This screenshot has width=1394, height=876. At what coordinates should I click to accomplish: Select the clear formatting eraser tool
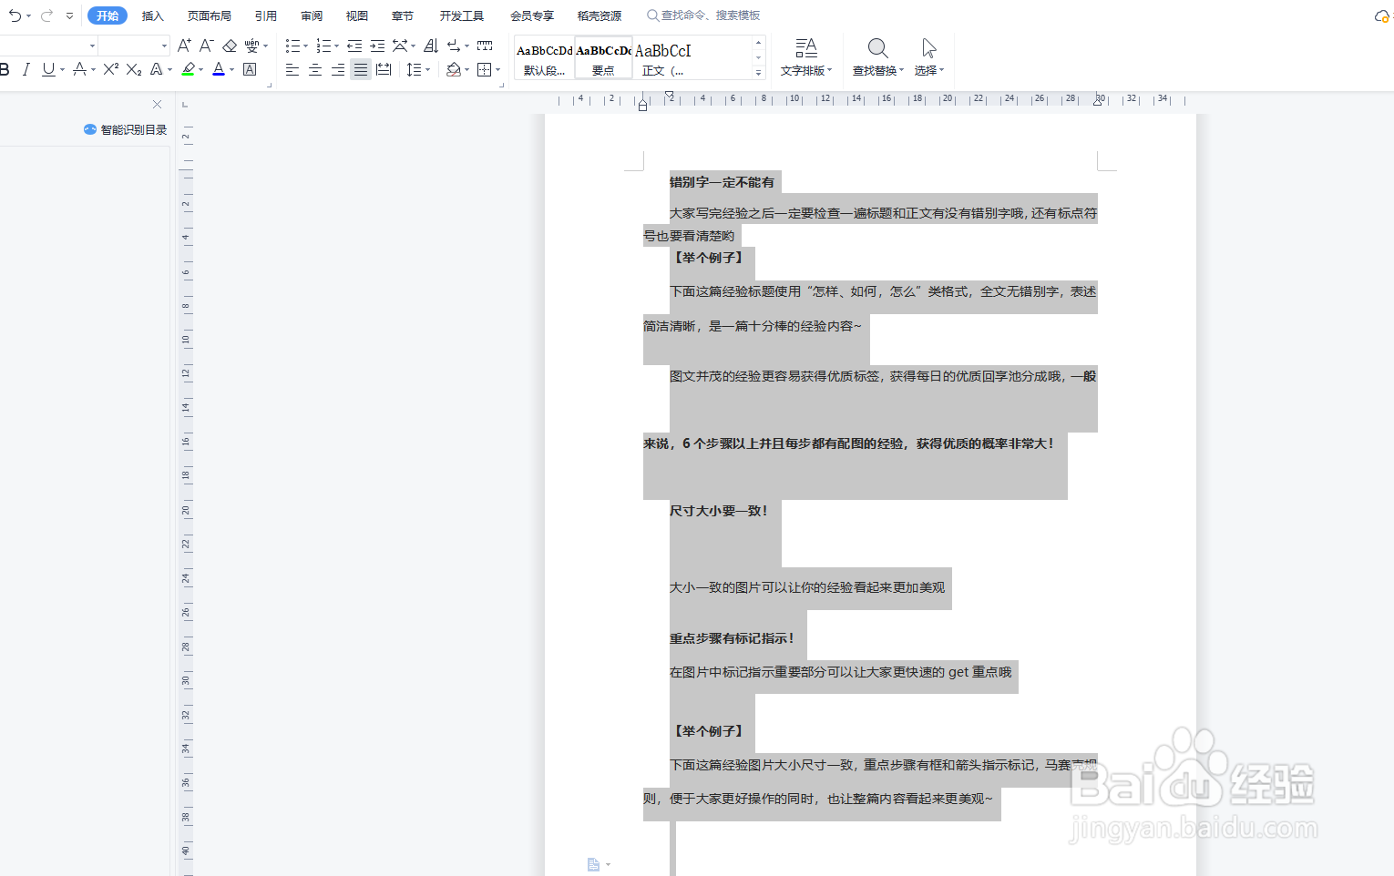[x=229, y=45]
